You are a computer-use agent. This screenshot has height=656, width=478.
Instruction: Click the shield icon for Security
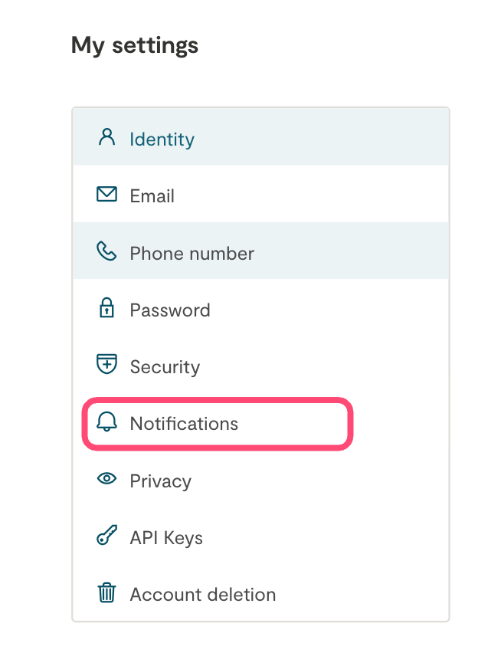coord(107,366)
